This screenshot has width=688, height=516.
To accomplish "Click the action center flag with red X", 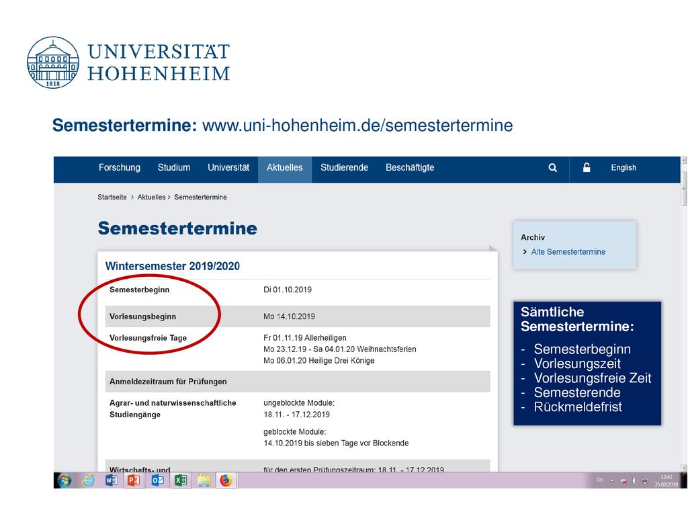I will pos(623,481).
